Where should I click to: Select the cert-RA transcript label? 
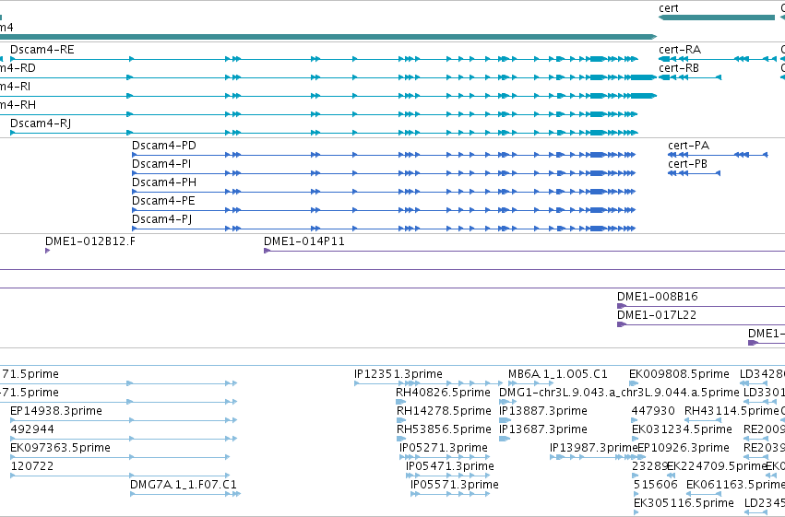tap(680, 50)
